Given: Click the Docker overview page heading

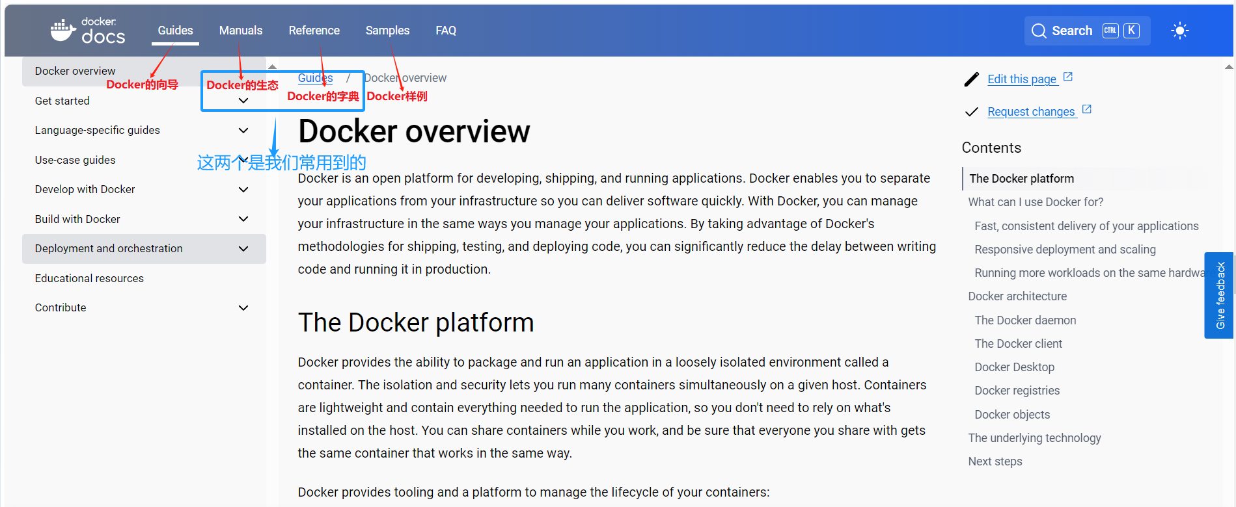Looking at the screenshot, I should tap(414, 132).
